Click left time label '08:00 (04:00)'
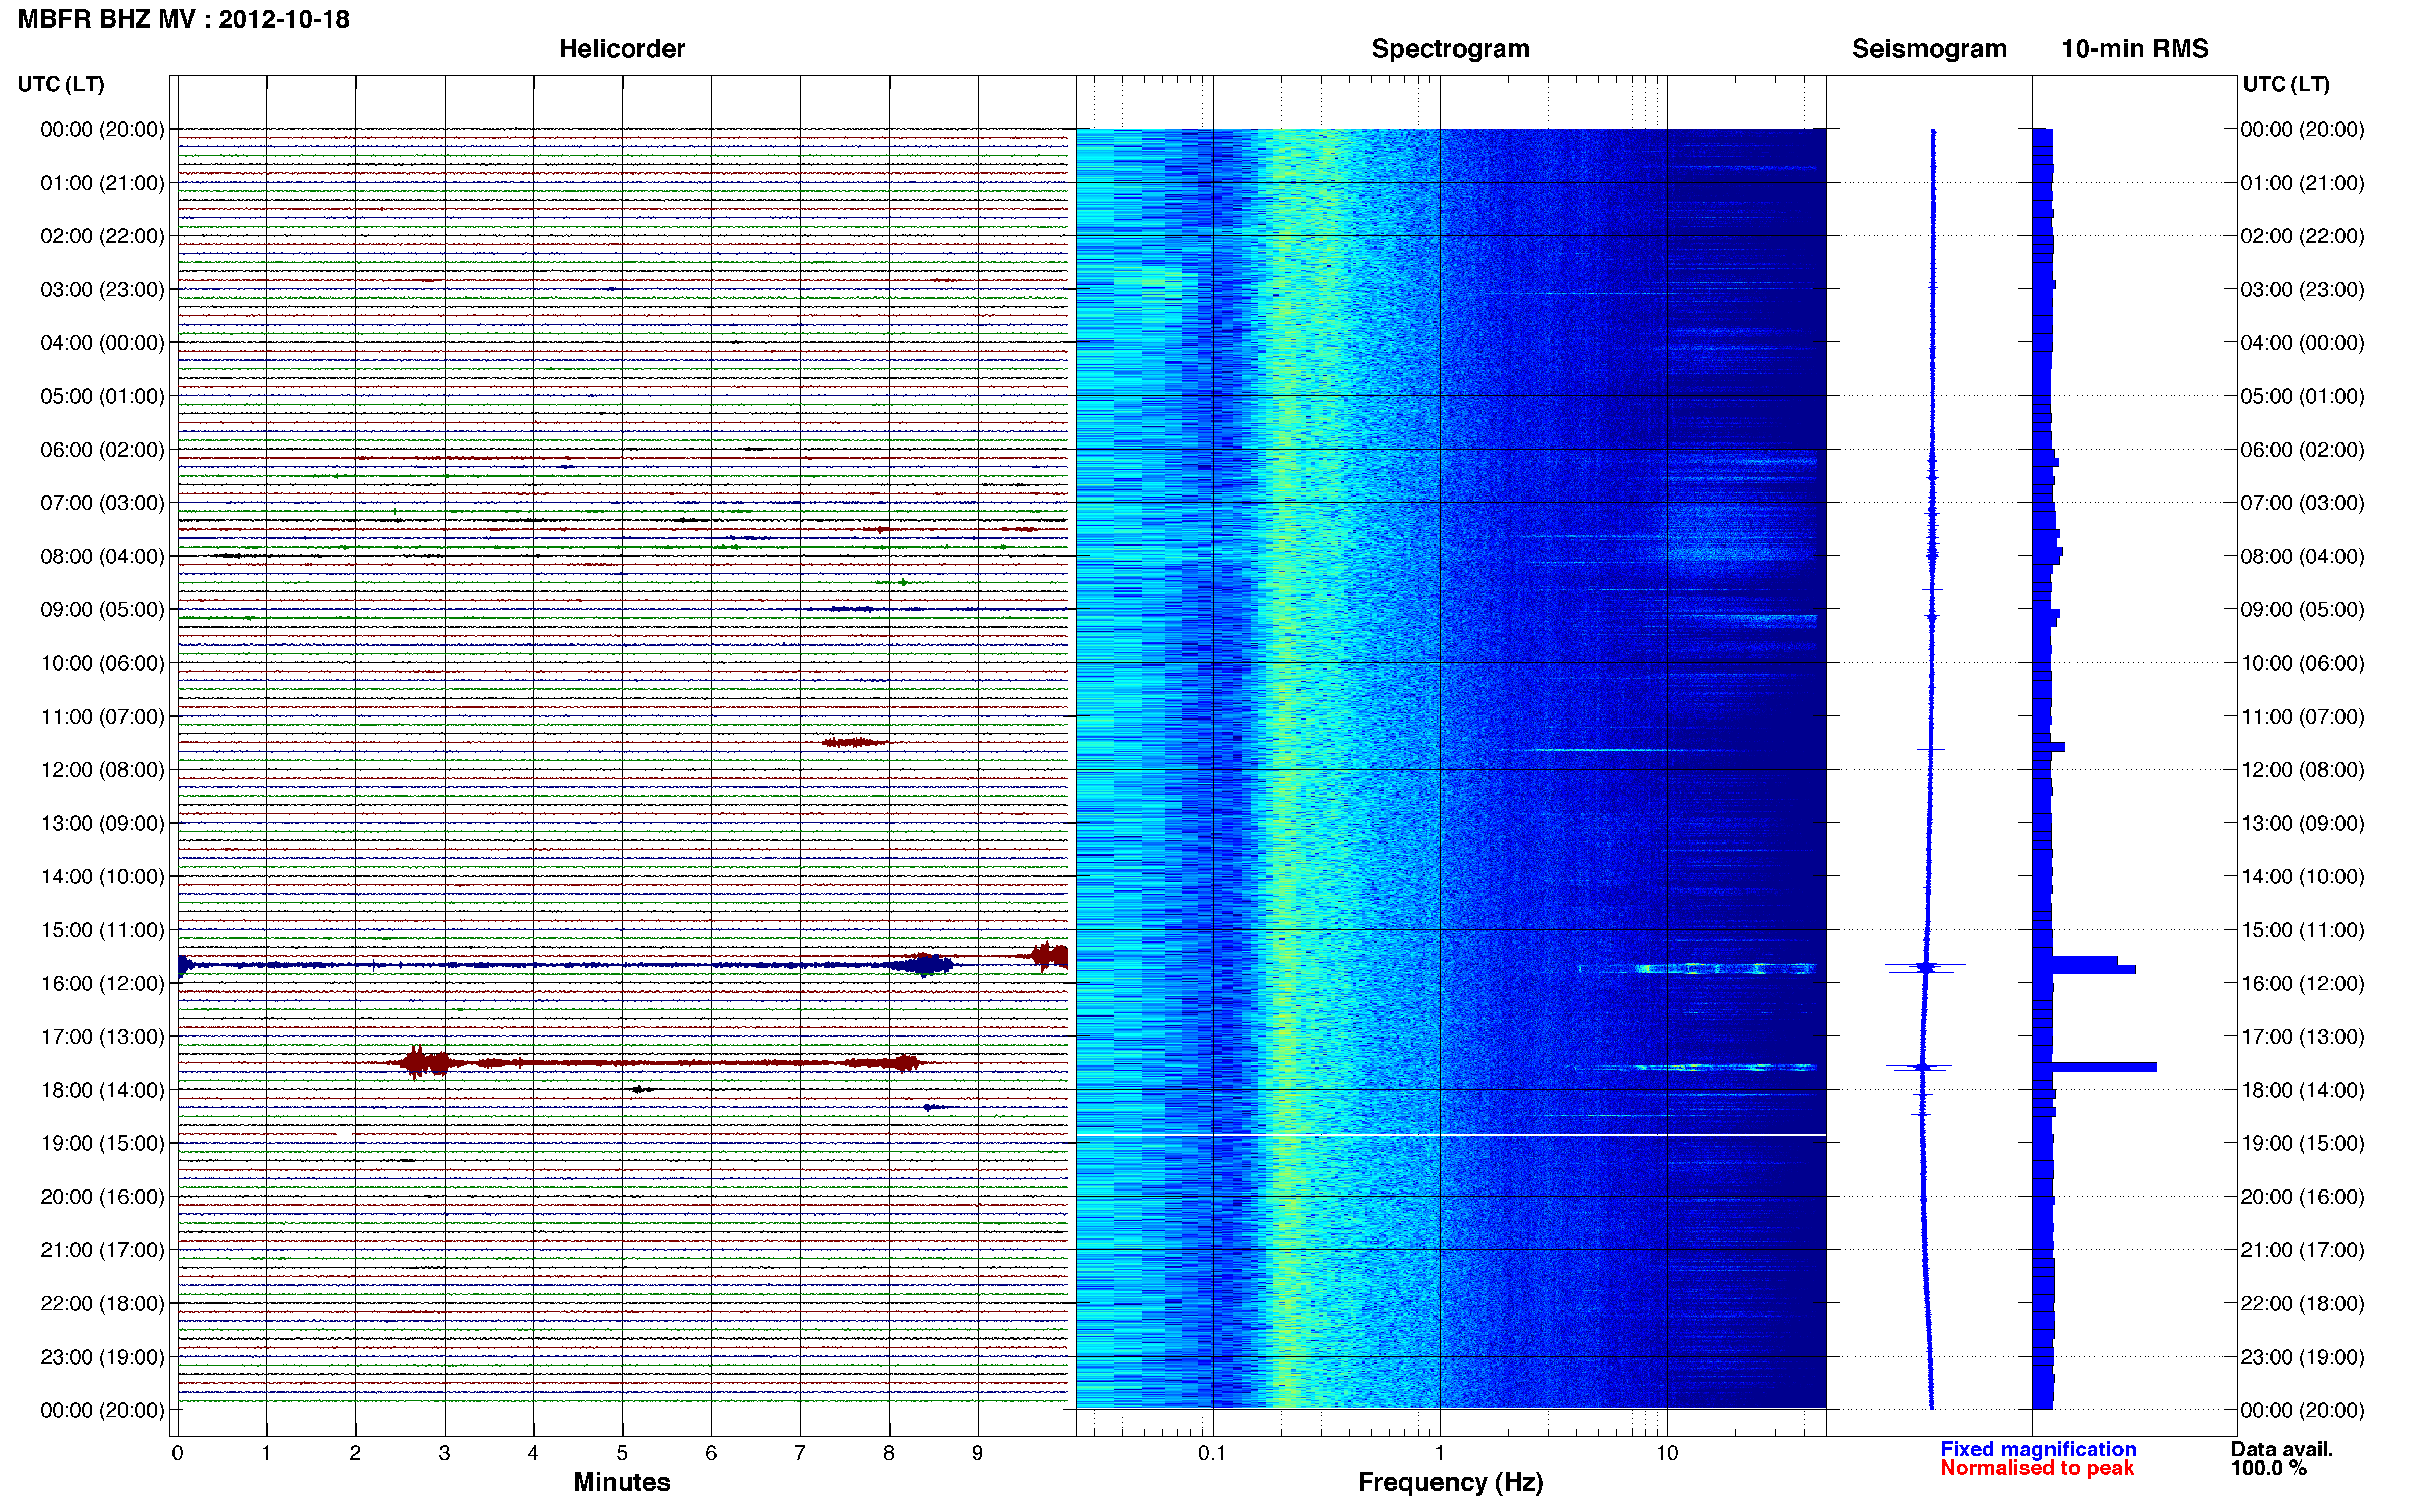 pyautogui.click(x=102, y=556)
